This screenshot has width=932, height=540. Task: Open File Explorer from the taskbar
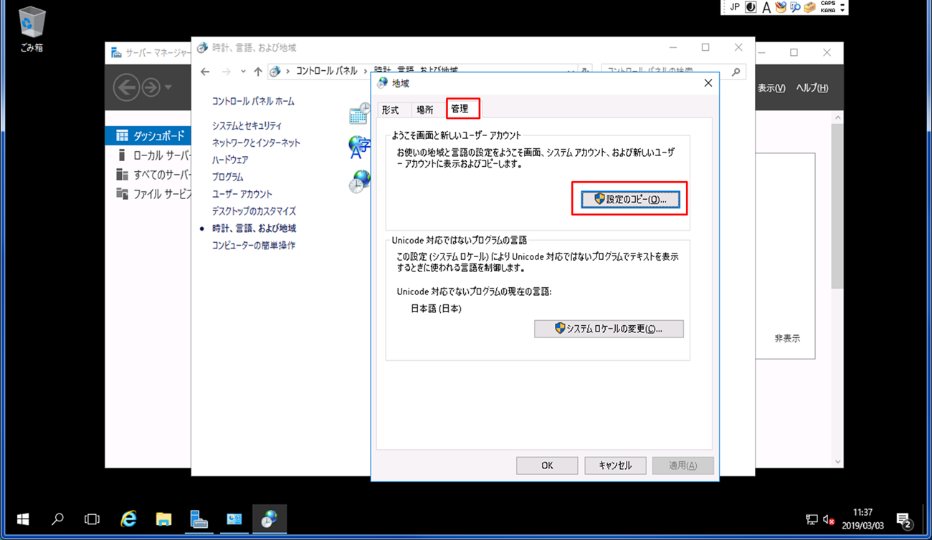pyautogui.click(x=163, y=519)
